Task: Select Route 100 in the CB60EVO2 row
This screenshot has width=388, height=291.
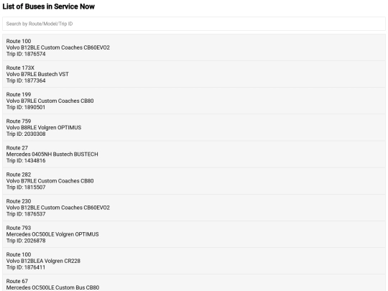Action: tap(19, 41)
